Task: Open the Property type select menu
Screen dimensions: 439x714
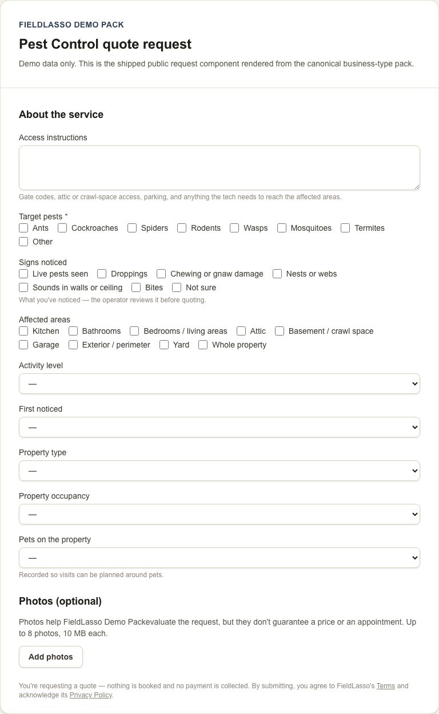Action: point(219,471)
